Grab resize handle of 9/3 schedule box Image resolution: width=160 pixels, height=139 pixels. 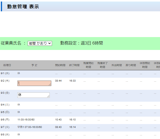(48, 97)
